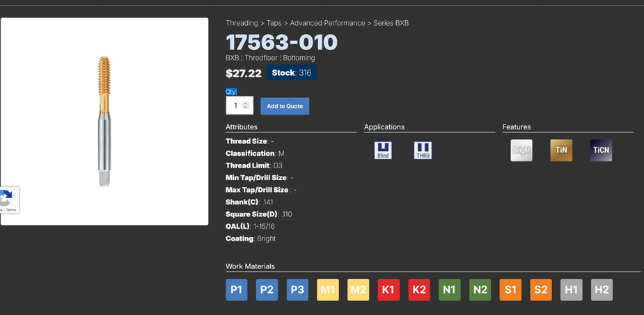
Task: Click the S2 work material badge
Action: [x=540, y=290]
